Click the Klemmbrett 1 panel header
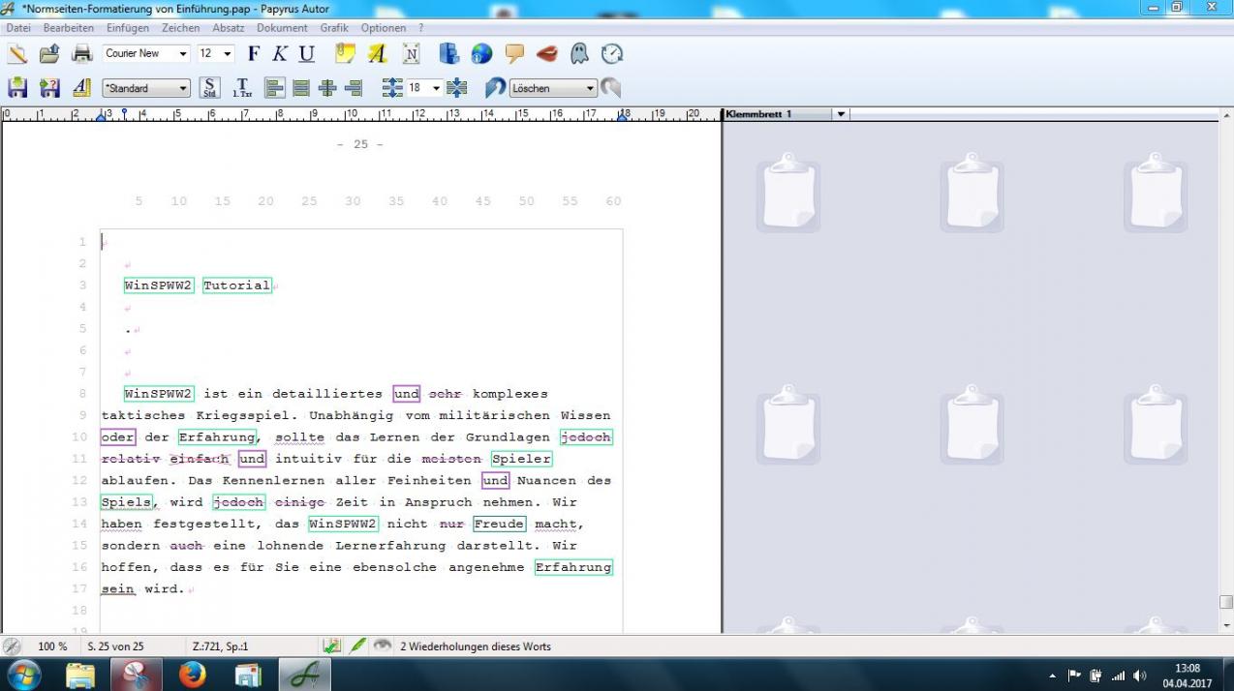Viewport: 1234px width, 691px height. (760, 114)
